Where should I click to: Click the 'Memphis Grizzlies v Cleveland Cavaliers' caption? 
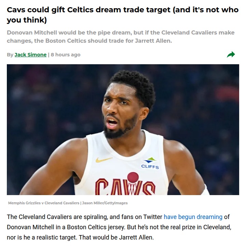point(44,203)
